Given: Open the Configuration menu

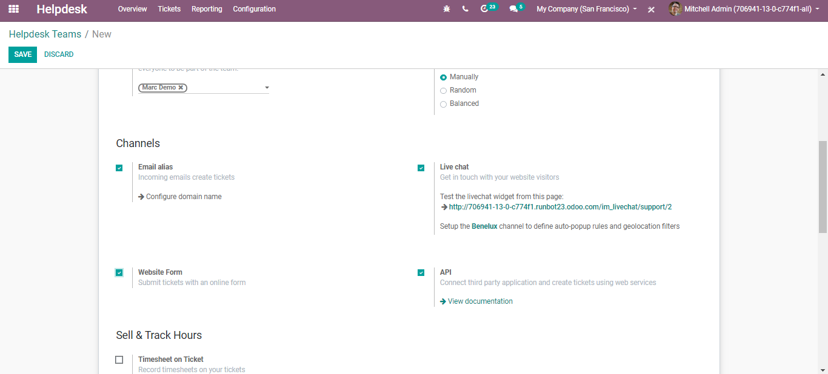Looking at the screenshot, I should 255,9.
